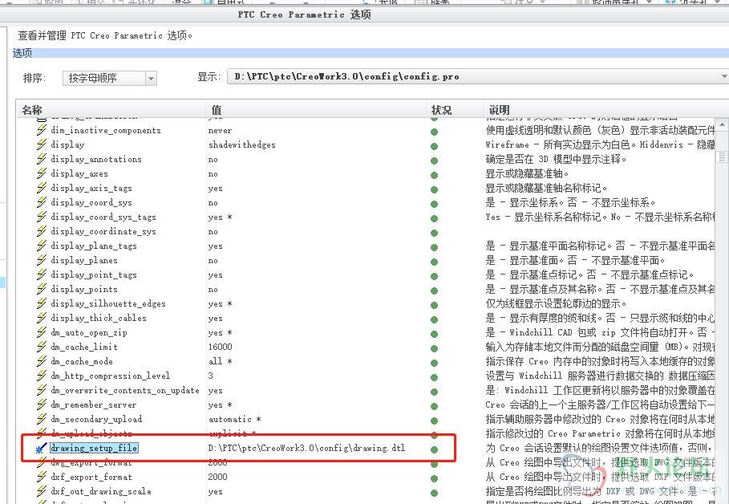Click lightning icon beside dxf_out_drawing_scale
The image size is (729, 504).
(x=42, y=491)
